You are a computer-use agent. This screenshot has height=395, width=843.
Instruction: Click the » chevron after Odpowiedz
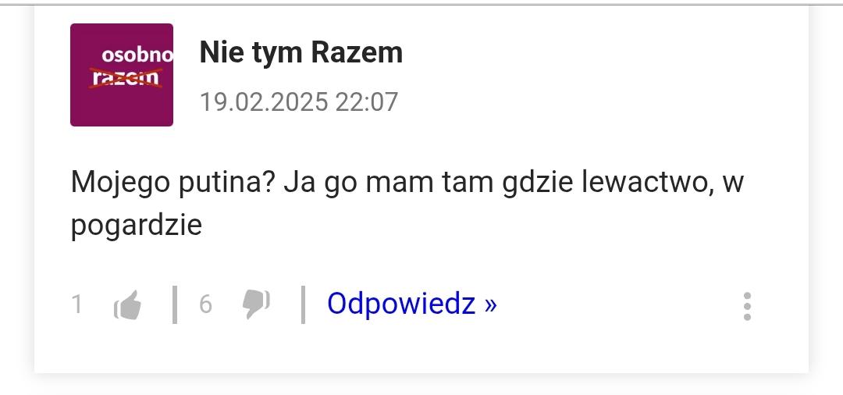point(490,304)
